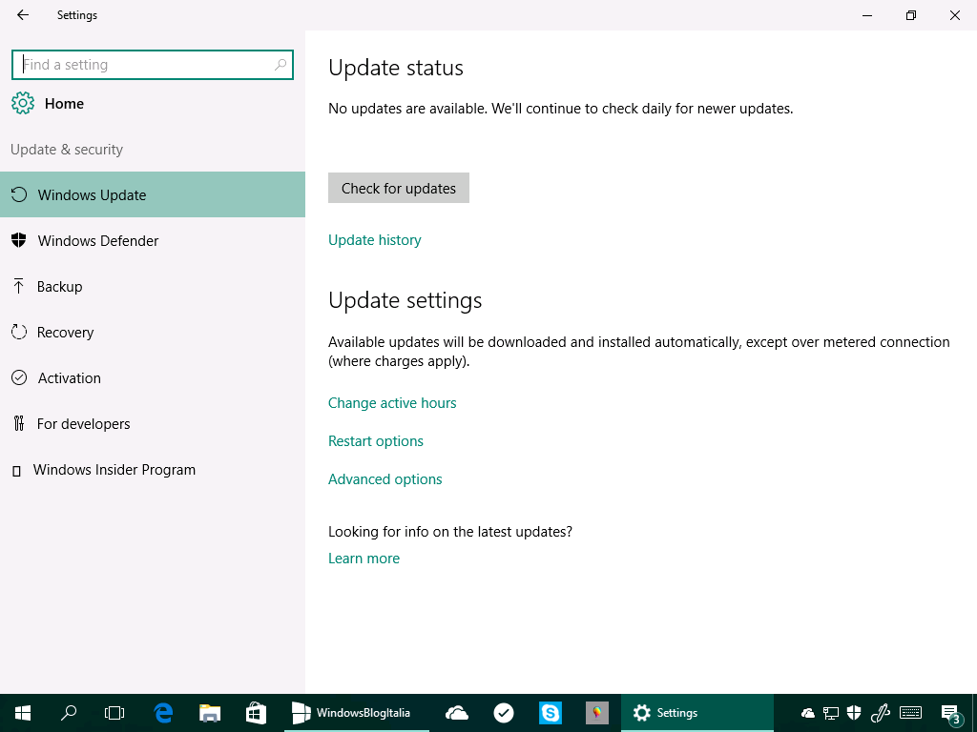Click the Settings taskbar button
977x732 pixels.
click(697, 713)
